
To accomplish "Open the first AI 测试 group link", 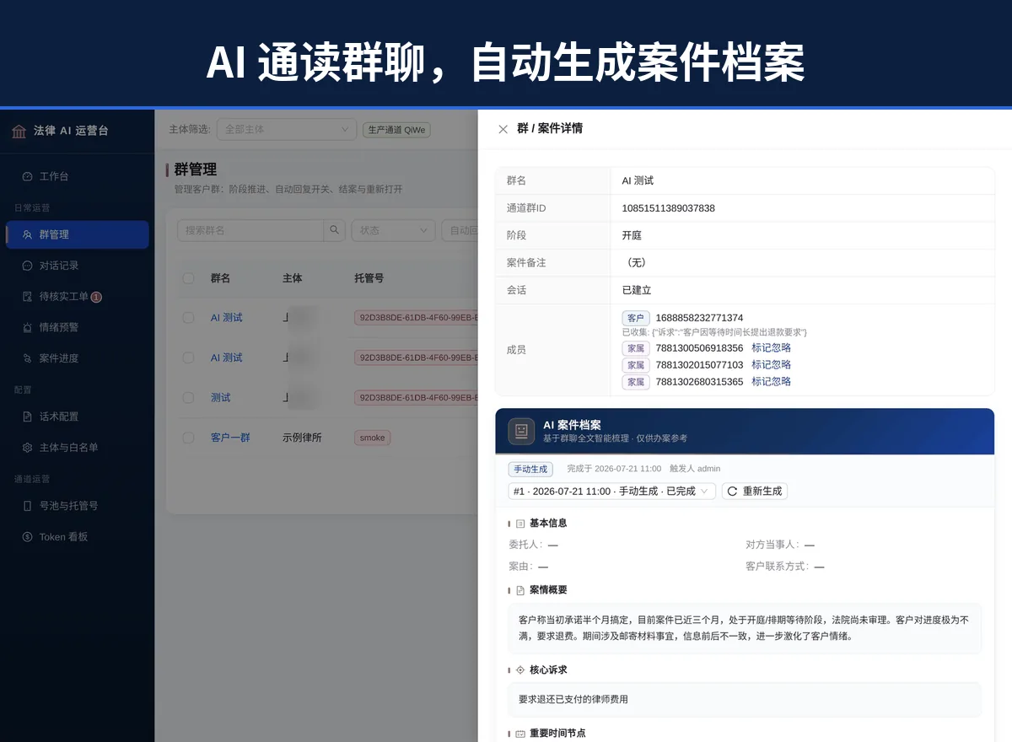I will [226, 318].
